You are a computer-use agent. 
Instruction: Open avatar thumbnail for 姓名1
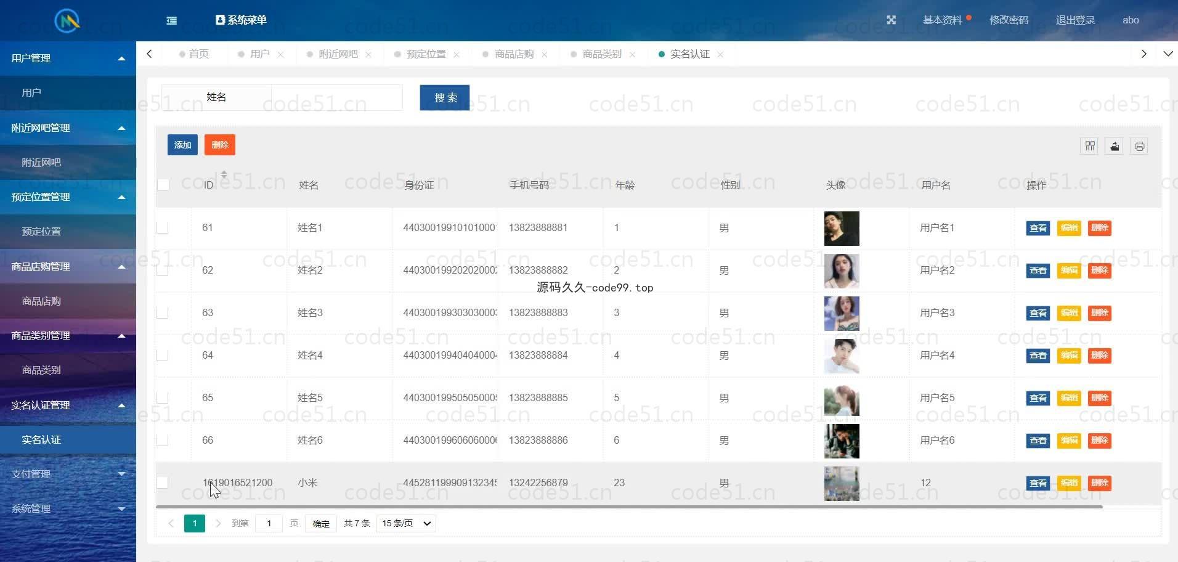click(x=842, y=228)
